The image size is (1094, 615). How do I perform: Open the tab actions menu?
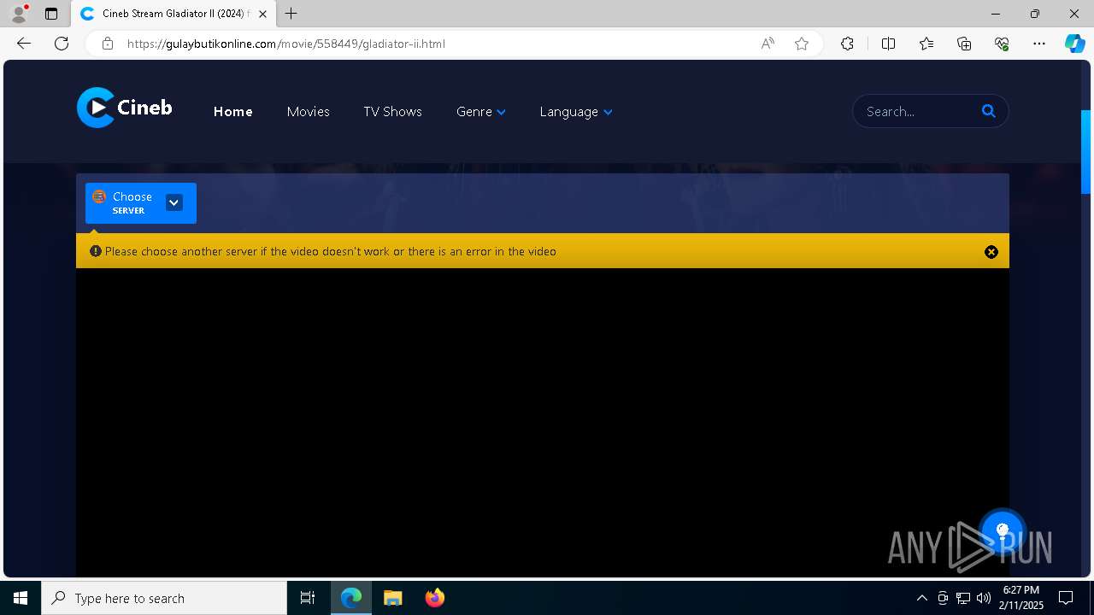[x=51, y=14]
